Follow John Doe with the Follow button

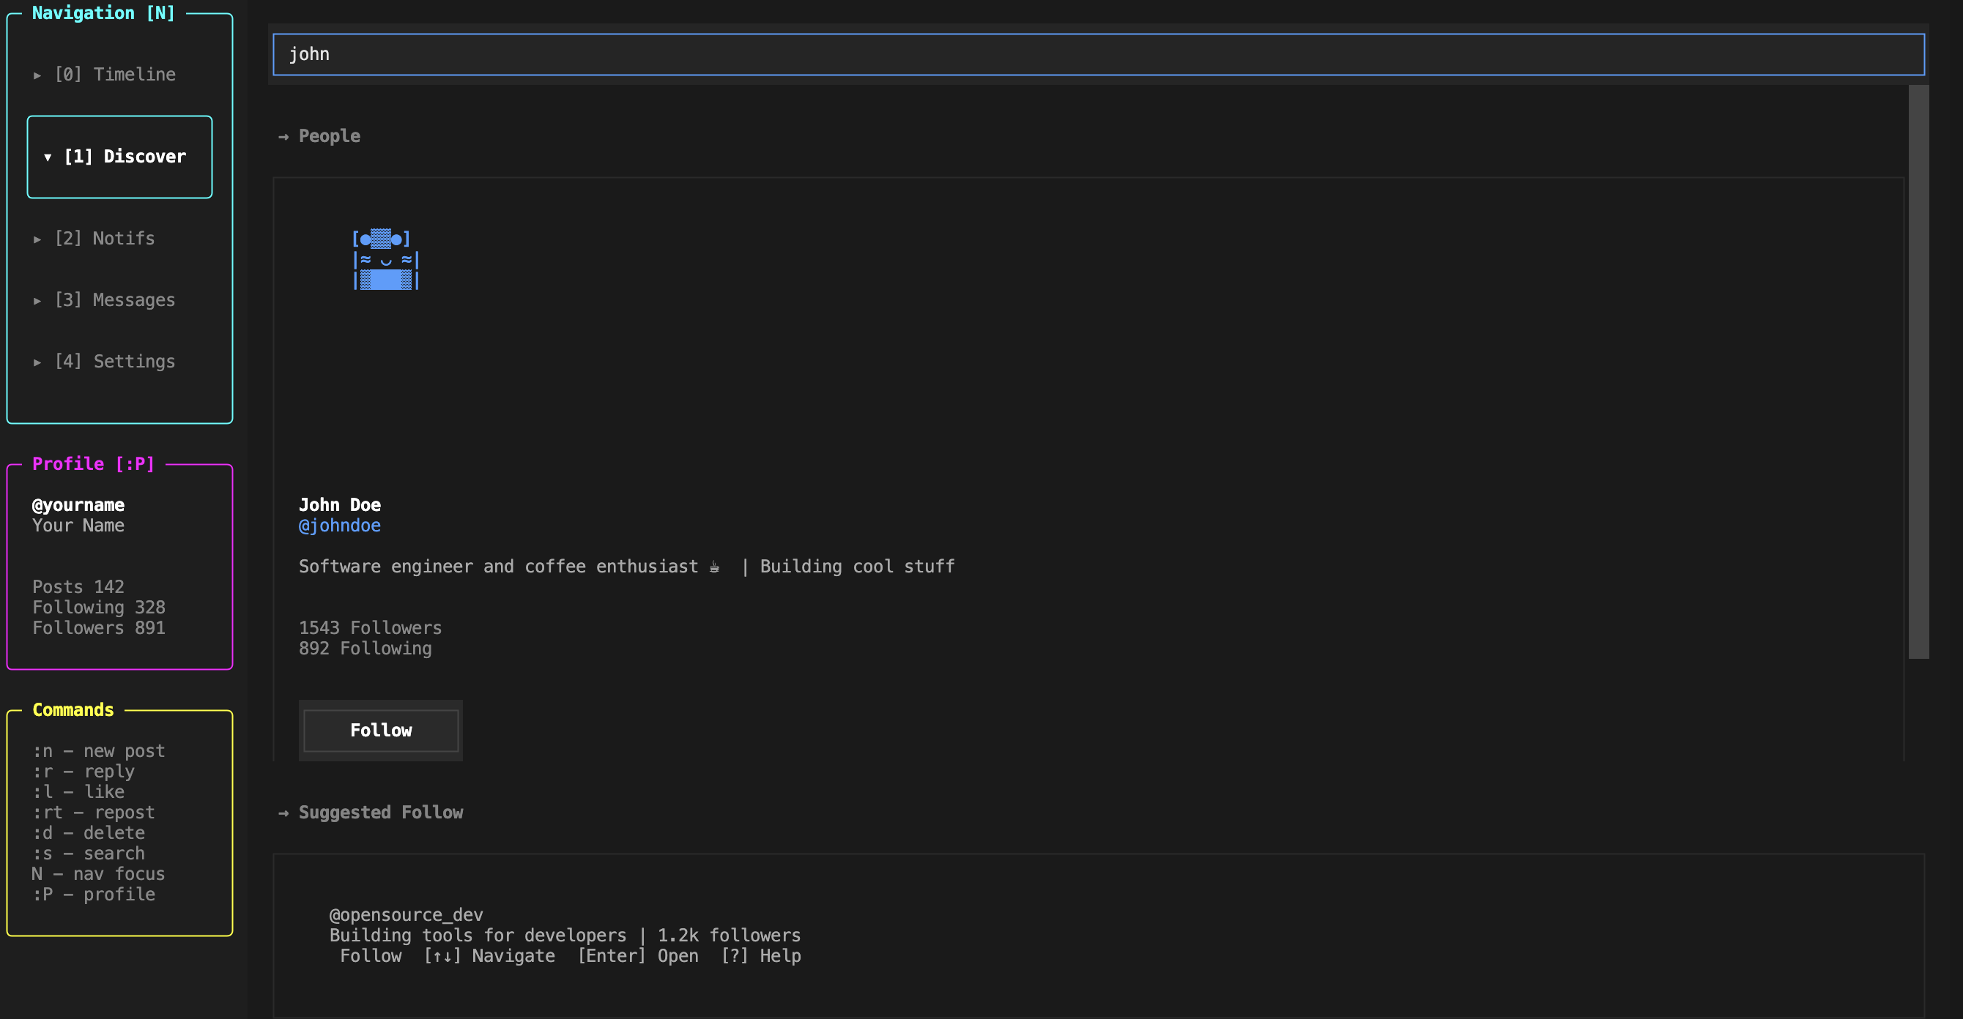[x=381, y=731]
